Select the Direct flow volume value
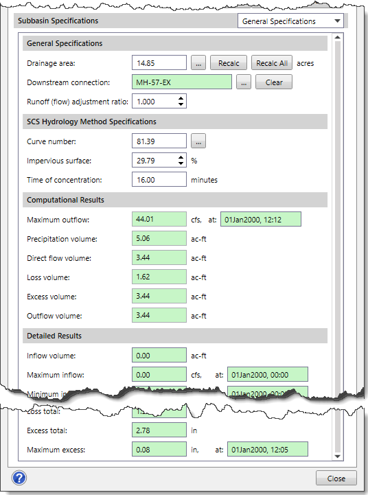Viewport: 368px width, 495px height. click(x=159, y=257)
